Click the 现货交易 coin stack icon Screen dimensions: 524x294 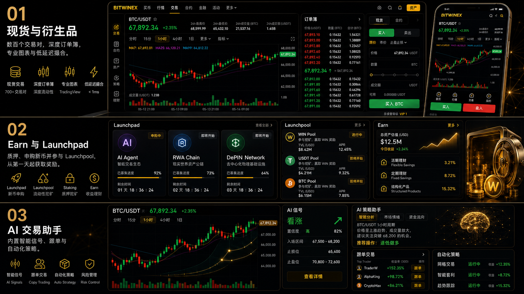[x=15, y=72]
